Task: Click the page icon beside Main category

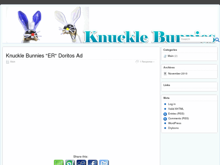Action: coord(165,56)
